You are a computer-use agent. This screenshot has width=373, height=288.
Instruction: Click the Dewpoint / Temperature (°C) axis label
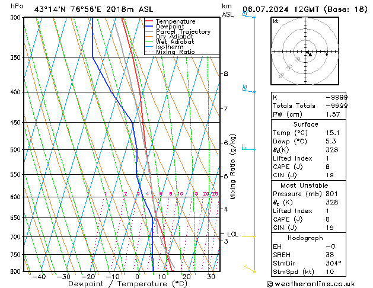pos(127,284)
